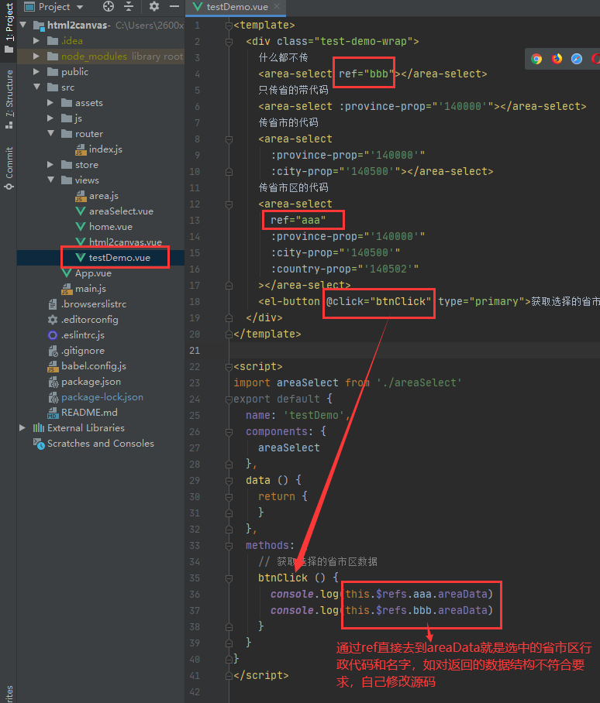600x703 pixels.
Task: Select the testDemo.vue editor tab
Action: coord(236,7)
